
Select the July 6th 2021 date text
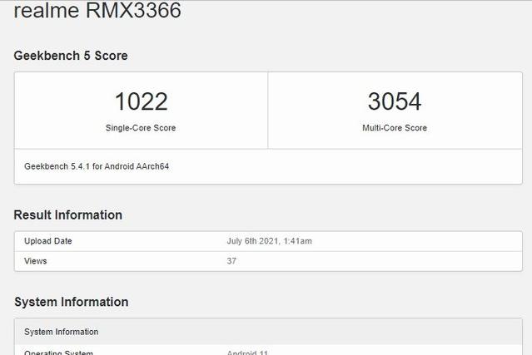(x=252, y=241)
